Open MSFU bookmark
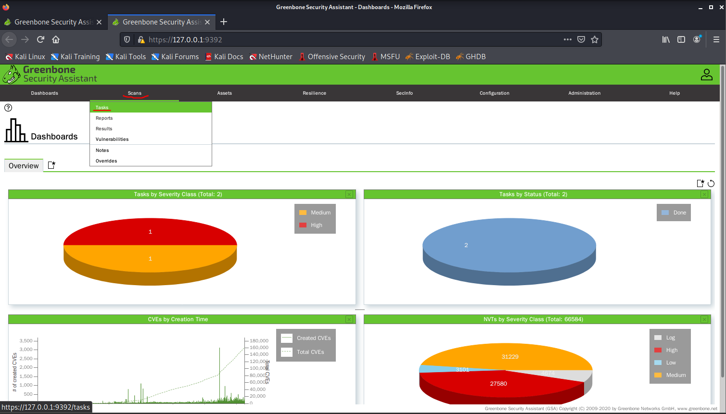The image size is (726, 414). 386,57
